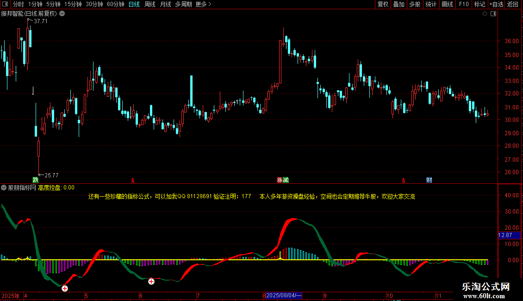Switch to 周线 weekly period
Image resolution: width=523 pixels, height=301 pixels.
click(x=150, y=4)
